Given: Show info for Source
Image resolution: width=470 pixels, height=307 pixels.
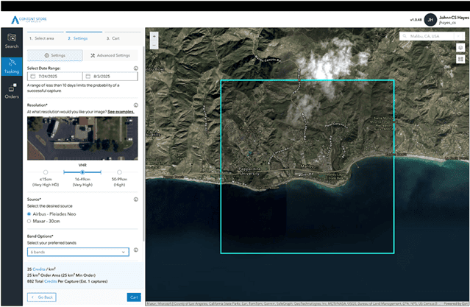Looking at the screenshot, I should [x=136, y=200].
